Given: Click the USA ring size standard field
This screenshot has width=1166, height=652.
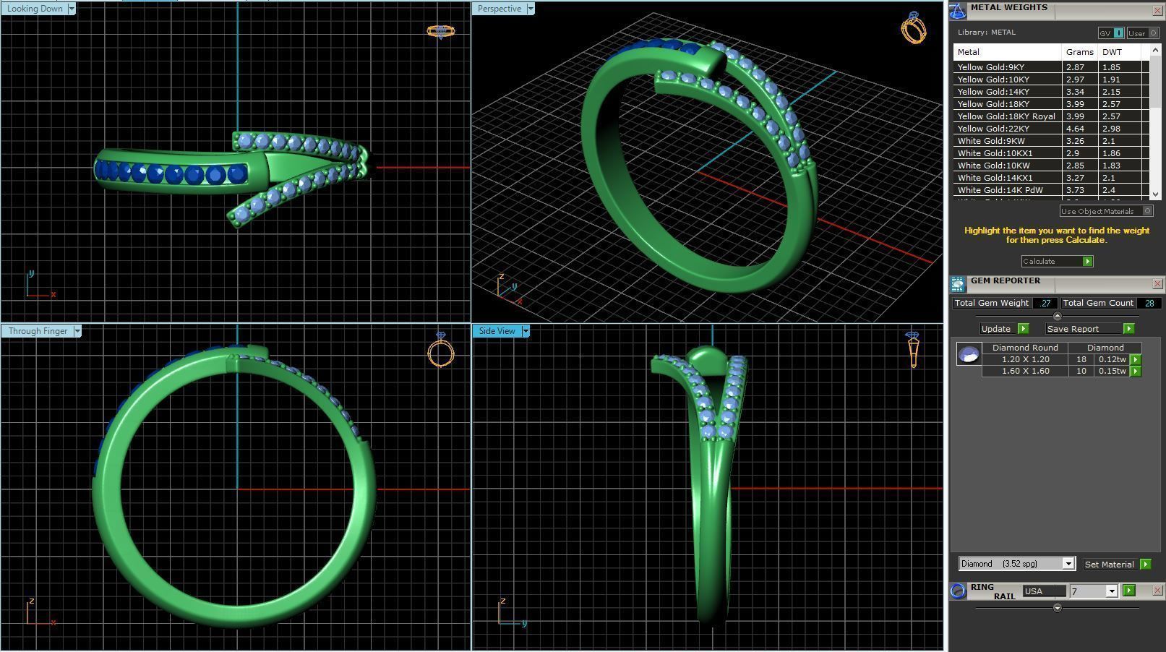Looking at the screenshot, I should [1044, 591].
